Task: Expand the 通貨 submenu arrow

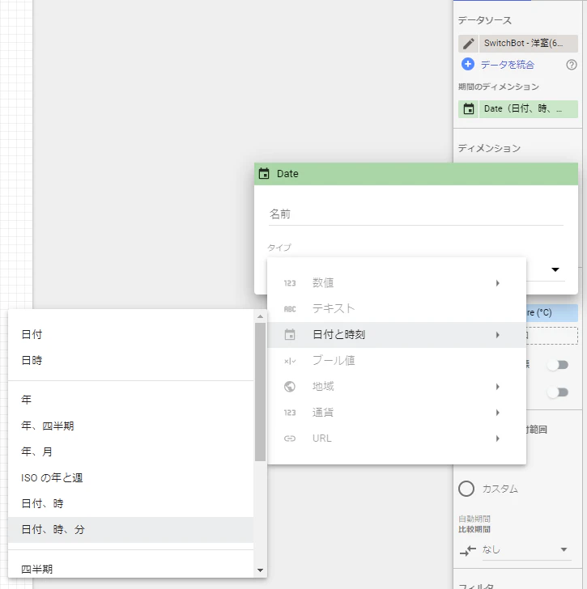Action: [x=498, y=413]
